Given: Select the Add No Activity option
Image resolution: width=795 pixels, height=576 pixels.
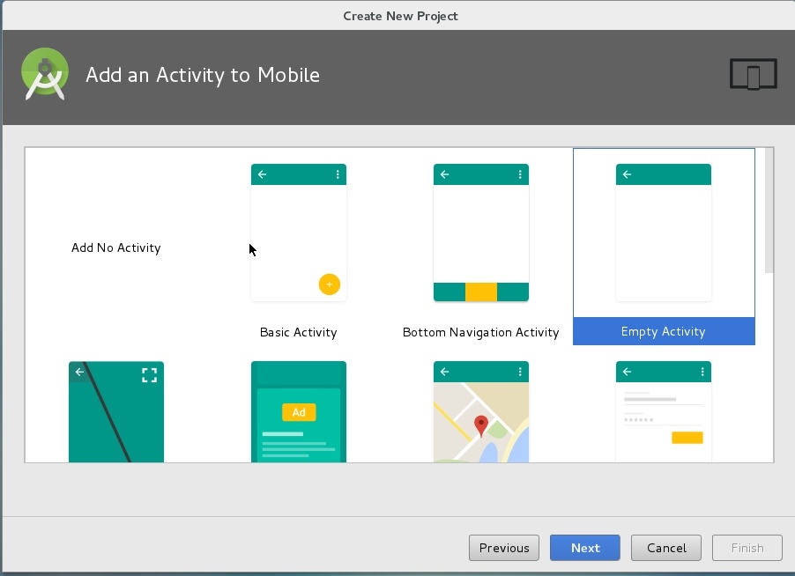Looking at the screenshot, I should point(115,248).
